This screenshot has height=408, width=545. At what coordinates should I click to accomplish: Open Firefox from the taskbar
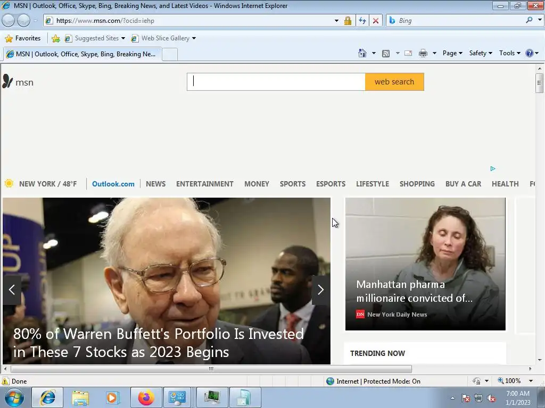pyautogui.click(x=146, y=397)
